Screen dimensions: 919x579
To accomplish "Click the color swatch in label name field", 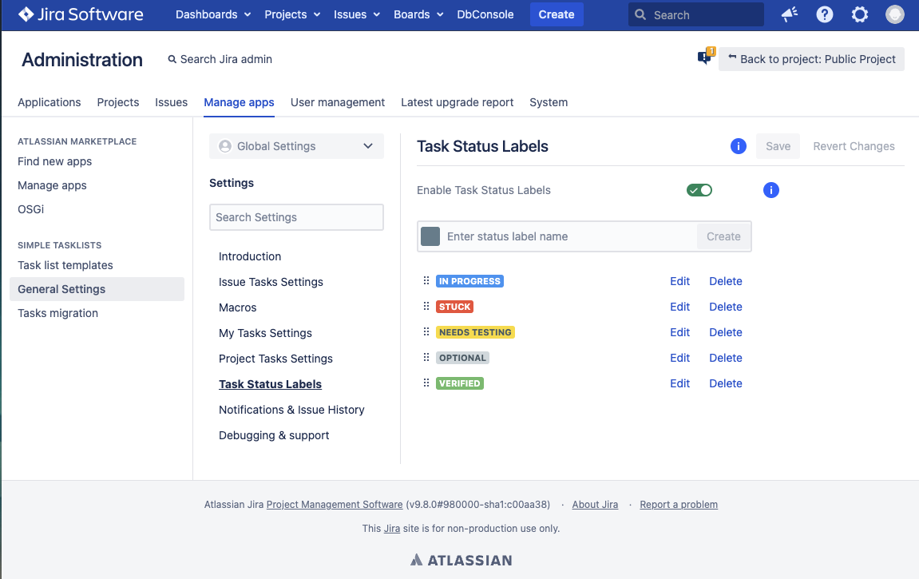I will pyautogui.click(x=430, y=236).
